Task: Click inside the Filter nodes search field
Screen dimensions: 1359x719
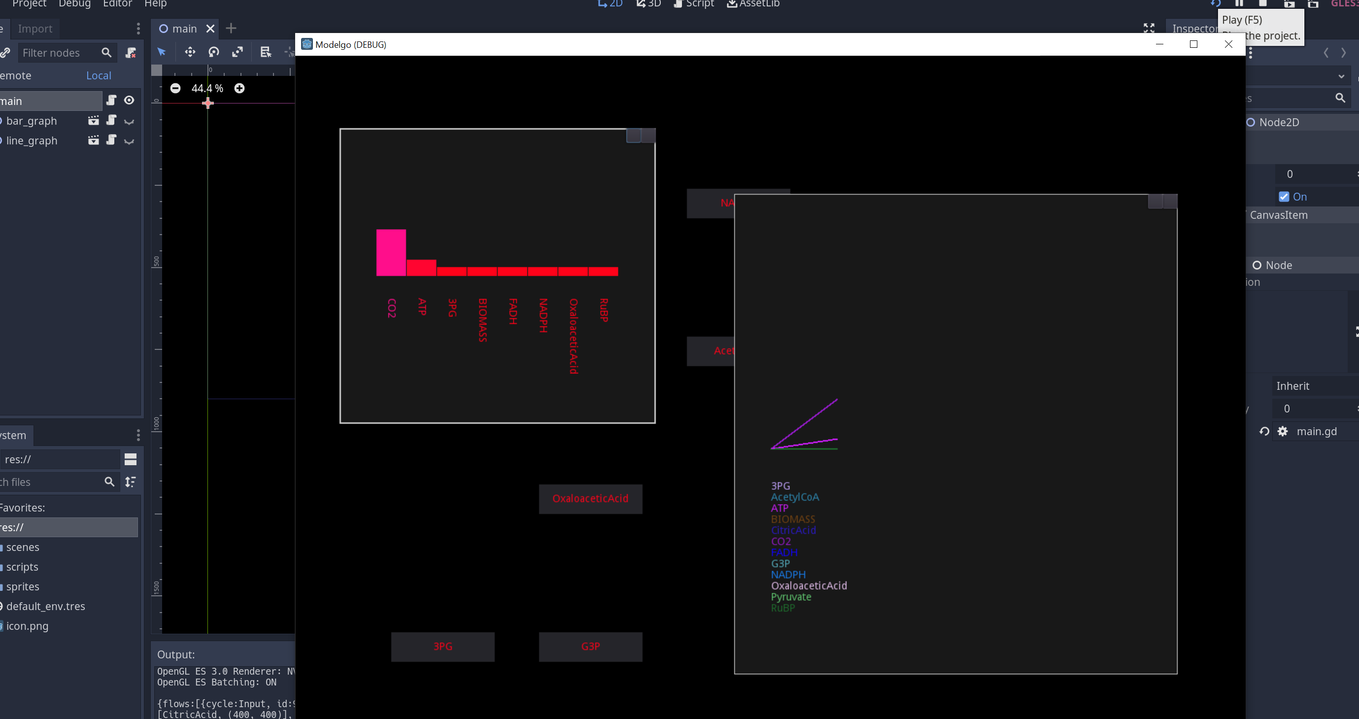Action: pyautogui.click(x=58, y=53)
